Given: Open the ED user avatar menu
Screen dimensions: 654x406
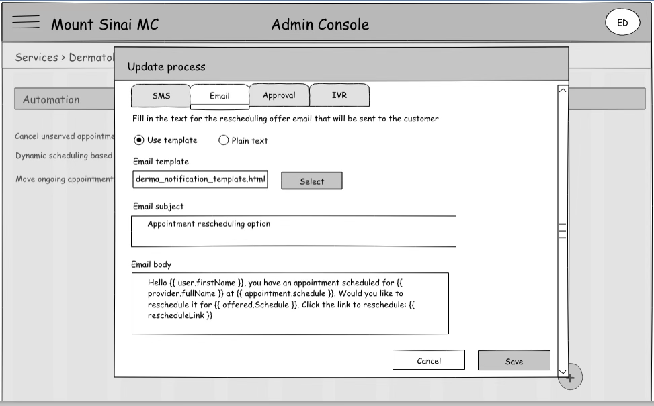Looking at the screenshot, I should coord(622,23).
